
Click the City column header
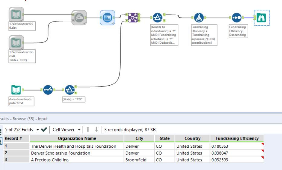click(x=139, y=138)
